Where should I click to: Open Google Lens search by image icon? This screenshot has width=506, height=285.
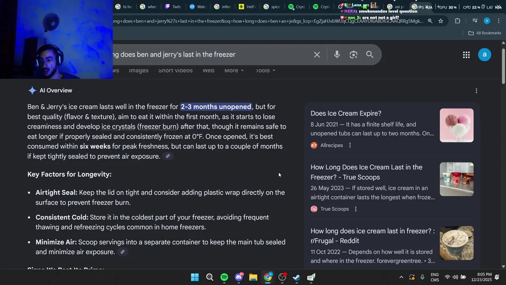point(353,55)
